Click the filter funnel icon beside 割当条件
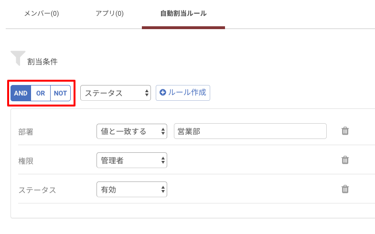Image resolution: width=375 pixels, height=234 pixels. pyautogui.click(x=18, y=58)
